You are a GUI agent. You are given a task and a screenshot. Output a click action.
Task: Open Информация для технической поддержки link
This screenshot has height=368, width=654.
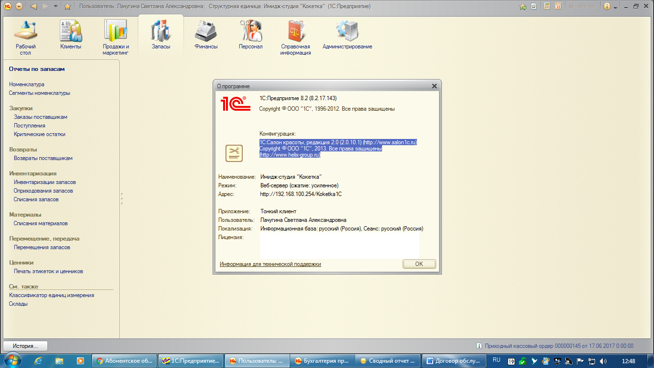point(270,264)
